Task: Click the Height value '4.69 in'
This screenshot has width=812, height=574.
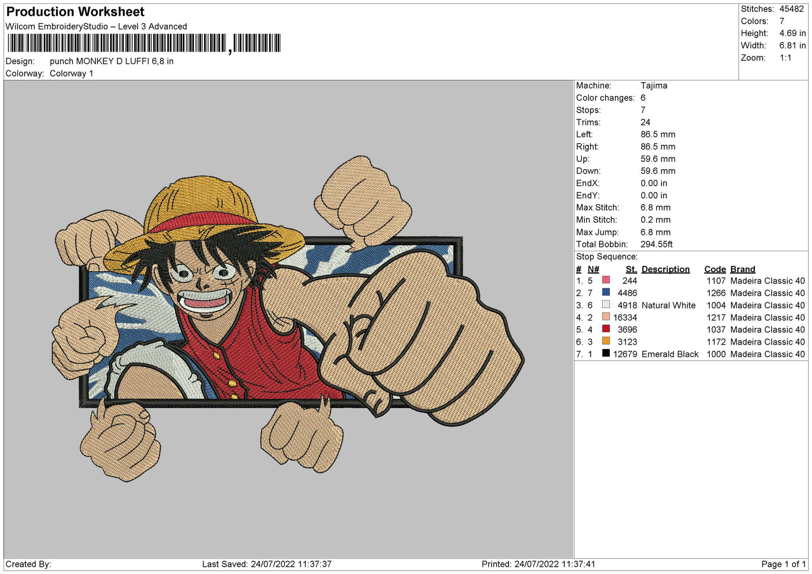Action: coord(792,33)
